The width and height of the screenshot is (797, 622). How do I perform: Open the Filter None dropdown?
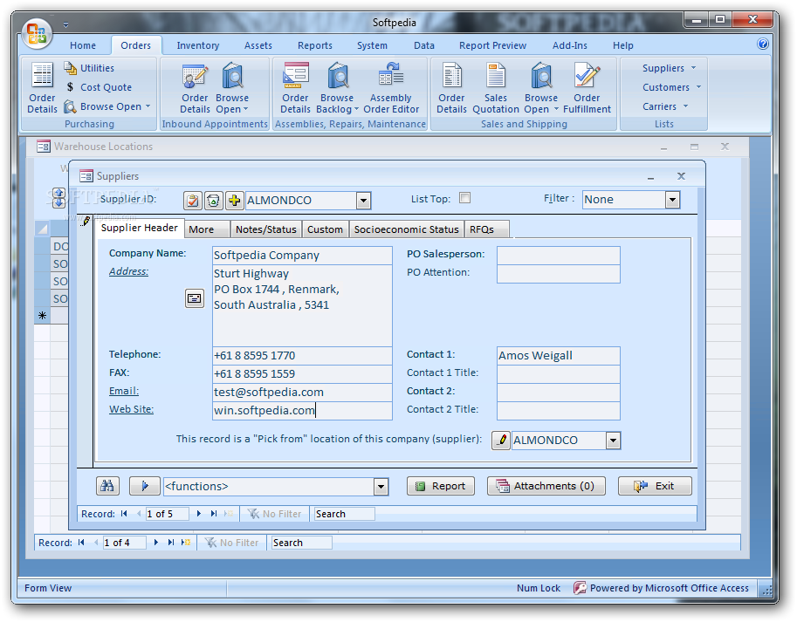672,200
